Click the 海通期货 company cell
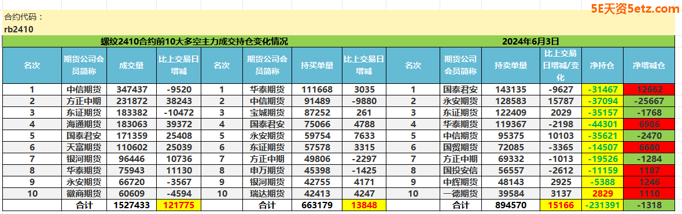 pyautogui.click(x=84, y=124)
